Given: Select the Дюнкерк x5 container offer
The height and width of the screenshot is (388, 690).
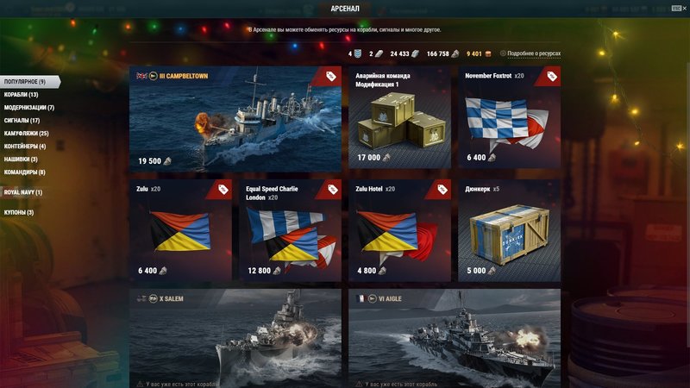Looking at the screenshot, I should [x=509, y=230].
